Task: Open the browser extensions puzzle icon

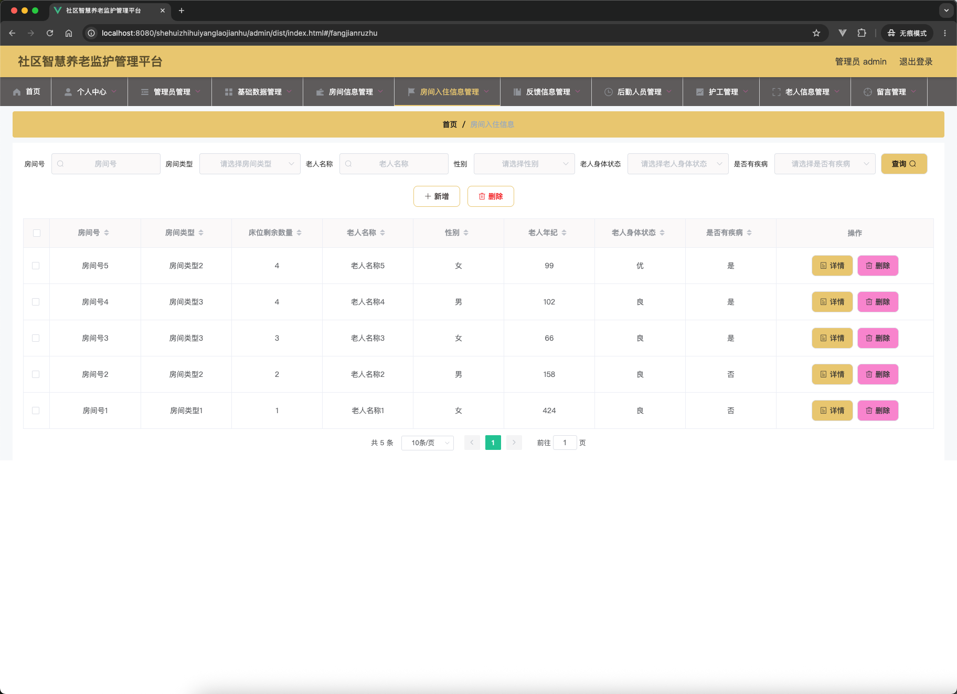Action: click(862, 33)
